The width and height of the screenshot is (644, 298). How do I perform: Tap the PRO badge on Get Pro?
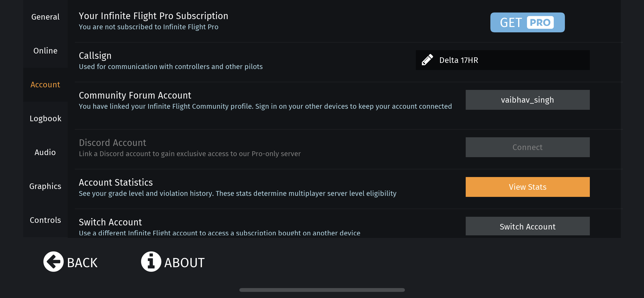(x=540, y=22)
